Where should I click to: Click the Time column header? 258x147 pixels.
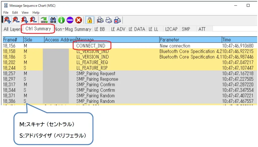pyautogui.click(x=227, y=40)
